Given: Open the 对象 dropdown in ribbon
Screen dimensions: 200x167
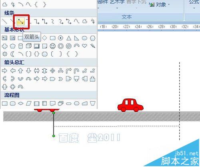Looking at the screenshot, I should [x=160, y=5].
